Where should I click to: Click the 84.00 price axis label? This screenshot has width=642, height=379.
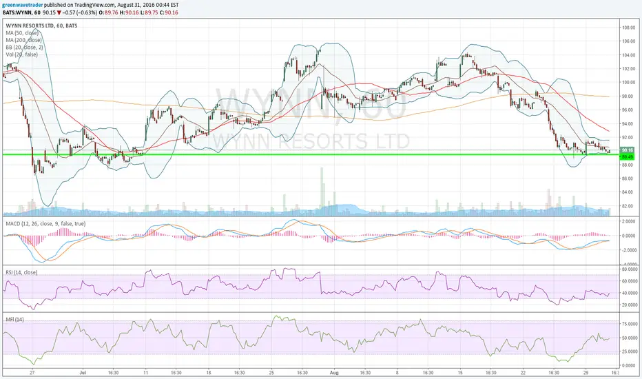click(x=628, y=192)
